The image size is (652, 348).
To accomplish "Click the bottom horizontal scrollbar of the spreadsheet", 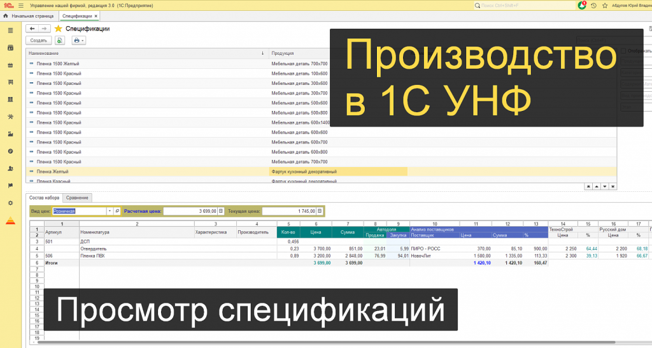I will pos(327,343).
